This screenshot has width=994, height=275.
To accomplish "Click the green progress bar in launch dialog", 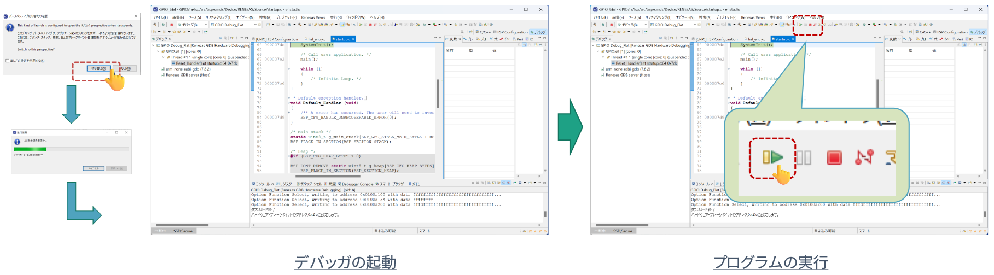I will (x=30, y=149).
